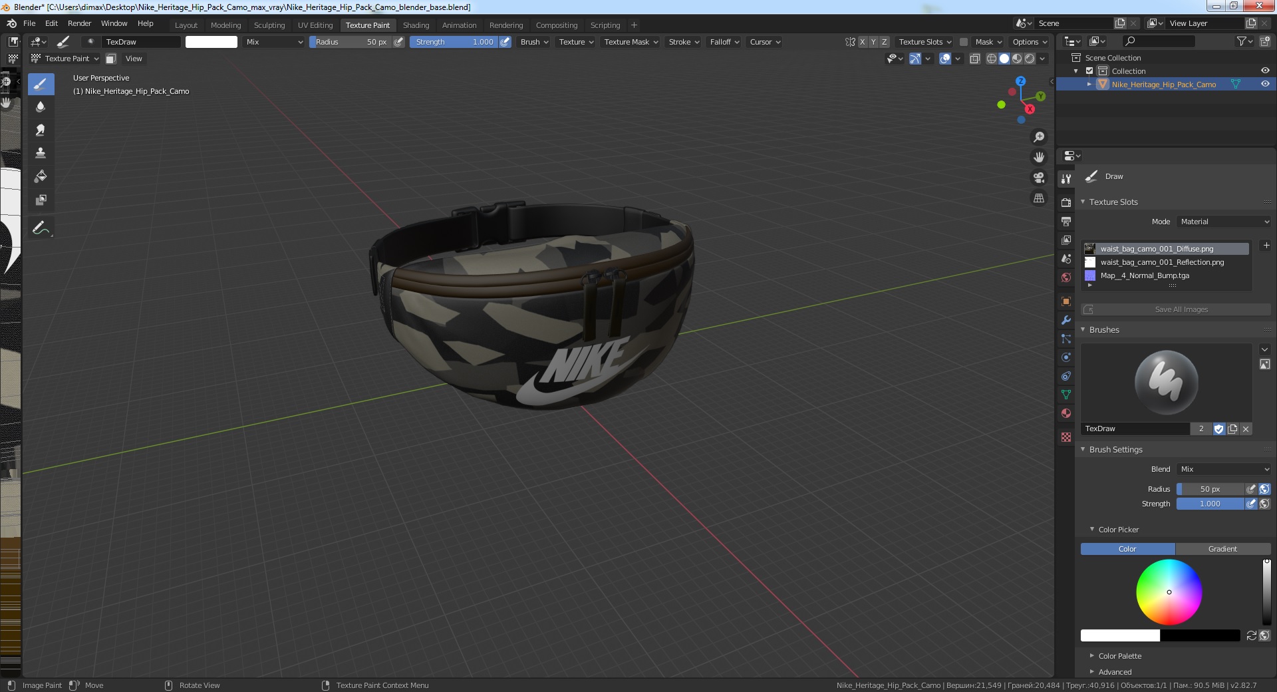Select the Color mode button
The height and width of the screenshot is (692, 1277).
(1127, 549)
